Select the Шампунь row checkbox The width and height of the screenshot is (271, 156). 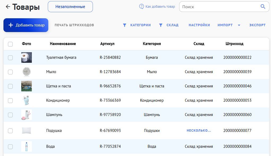(10, 115)
